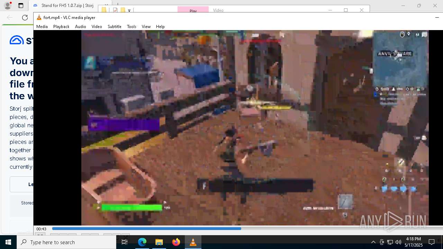Click the VLC cone icon in title bar

coord(39,18)
